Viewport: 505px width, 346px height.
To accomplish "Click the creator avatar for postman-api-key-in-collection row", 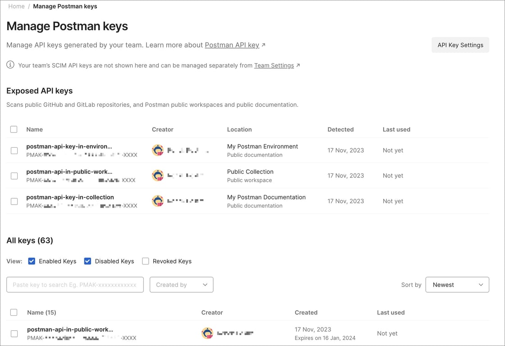I will coord(158,200).
